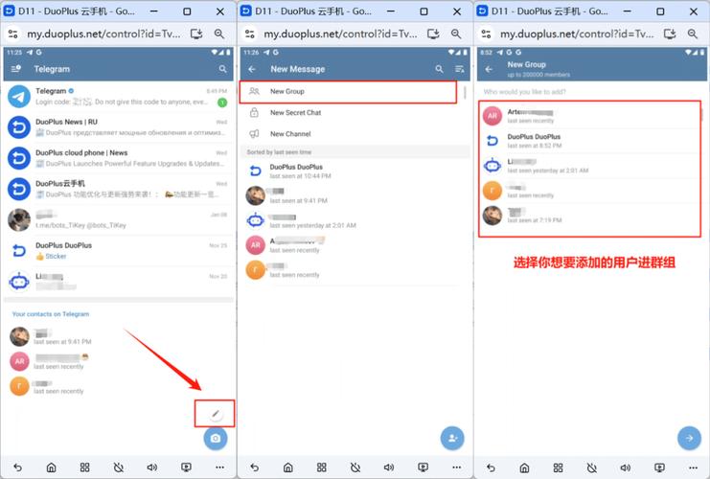Image resolution: width=710 pixels, height=479 pixels.
Task: Click the sort icon on New Message header
Action: click(x=460, y=69)
